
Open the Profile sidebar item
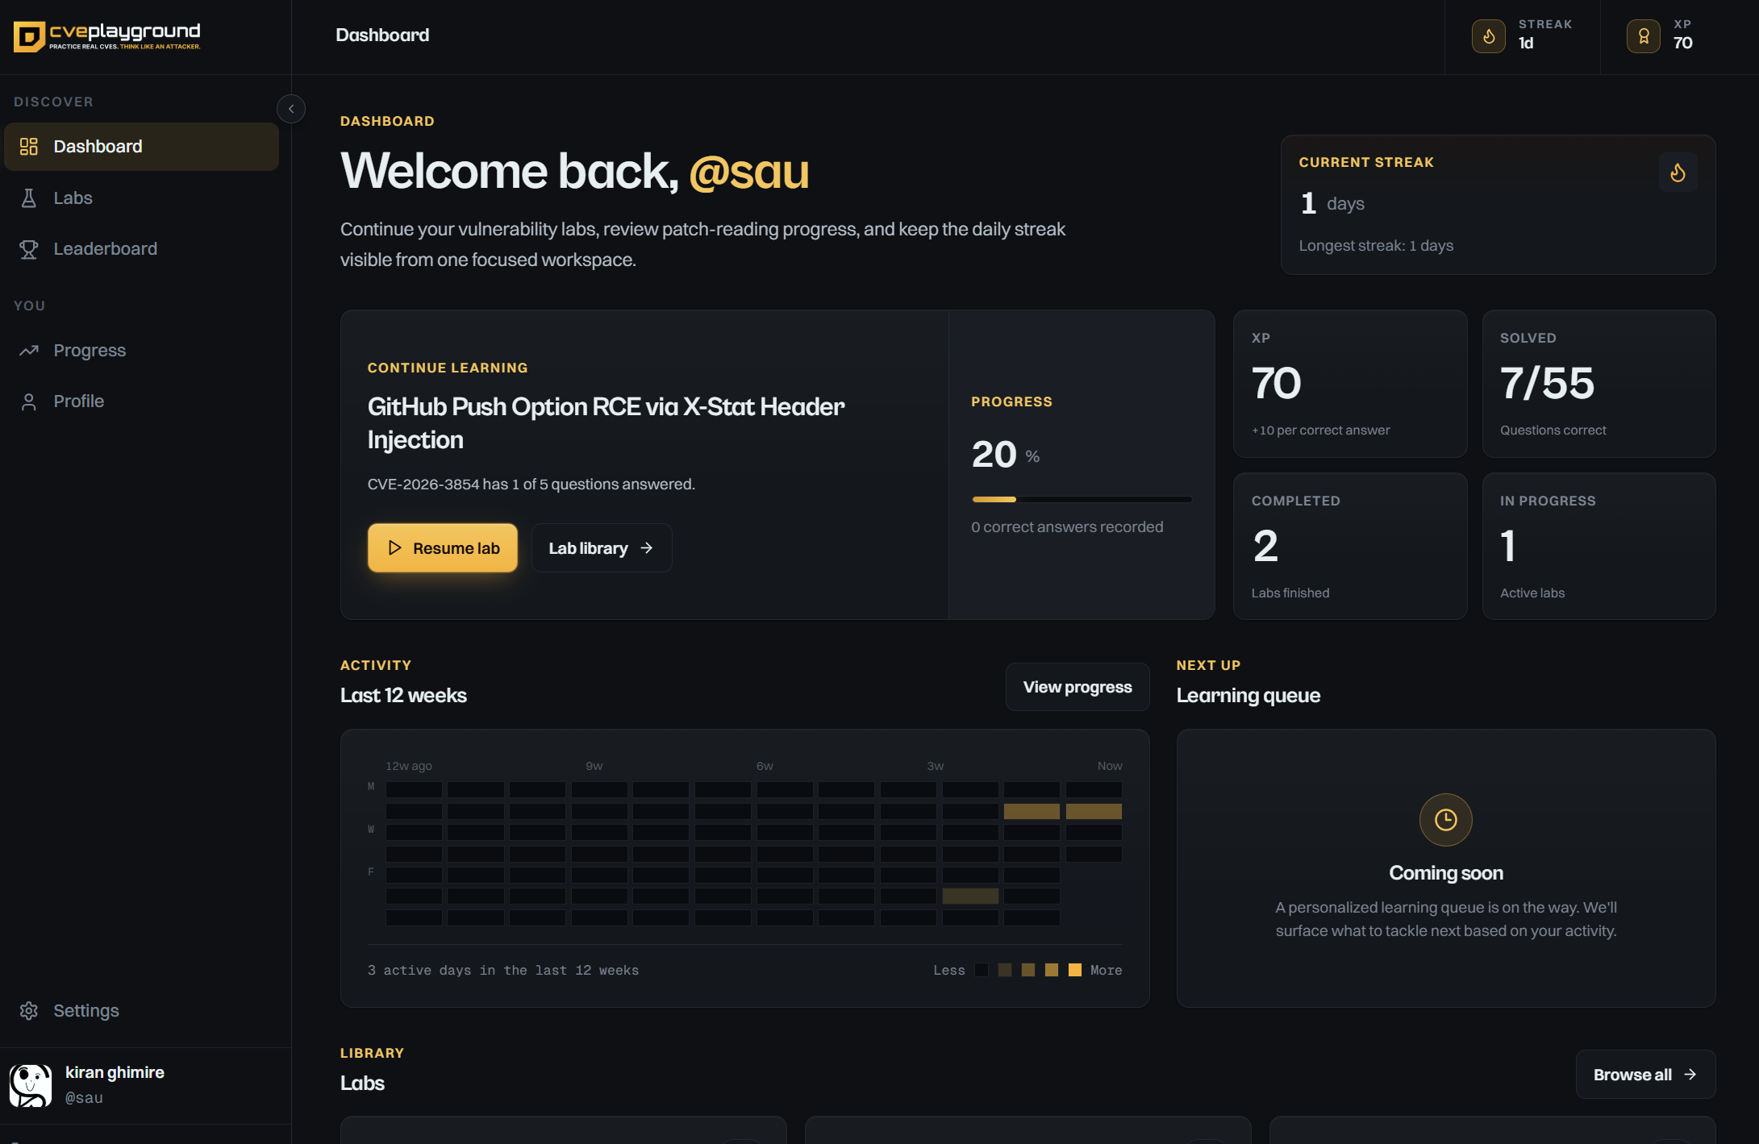coord(141,401)
